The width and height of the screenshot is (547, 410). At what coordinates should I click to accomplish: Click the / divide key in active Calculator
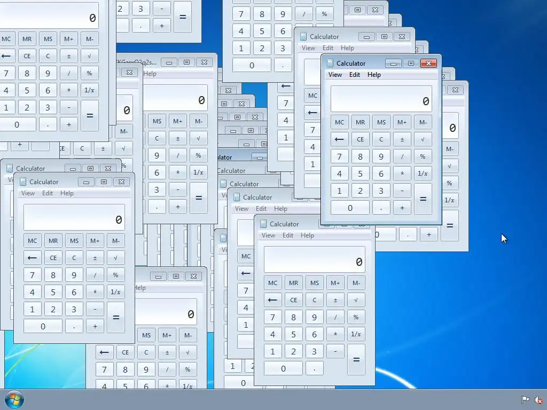(402, 156)
